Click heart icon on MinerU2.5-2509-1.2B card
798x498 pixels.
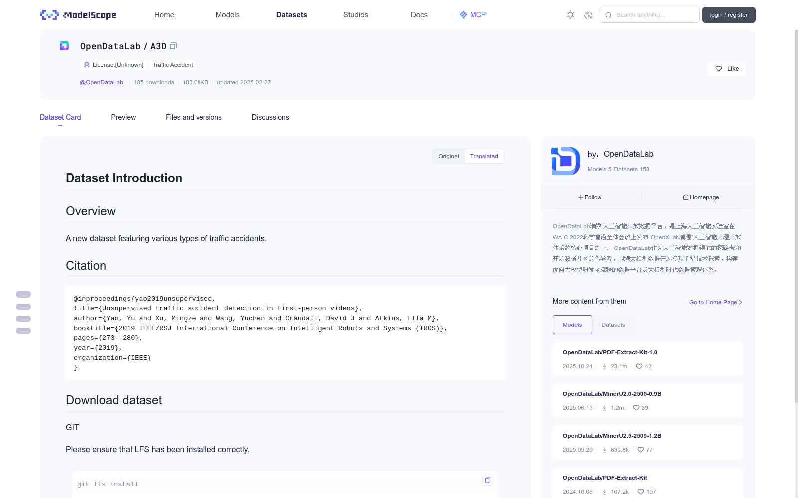tap(641, 450)
